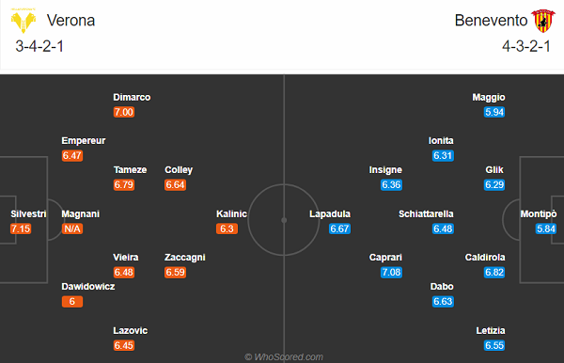Click the Benevento club crest icon

543,21
